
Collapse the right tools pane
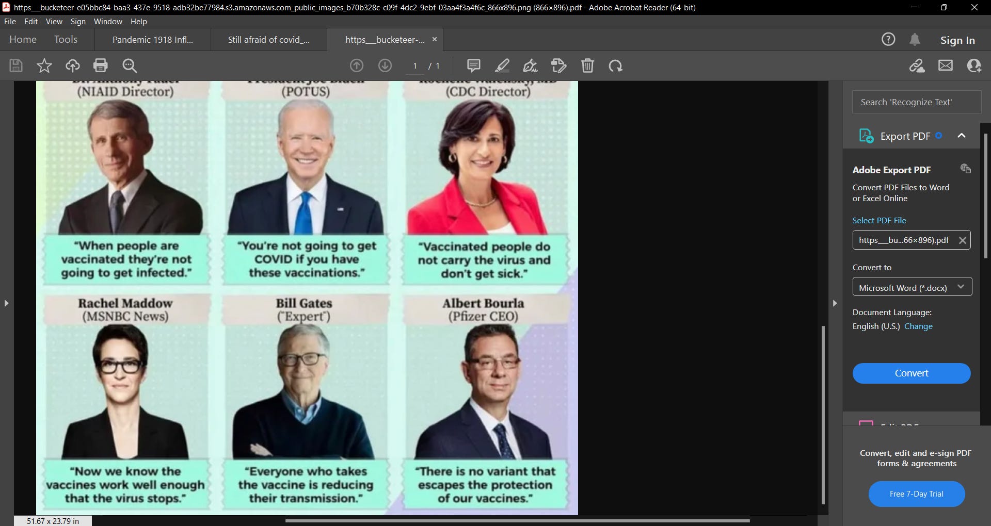(835, 303)
